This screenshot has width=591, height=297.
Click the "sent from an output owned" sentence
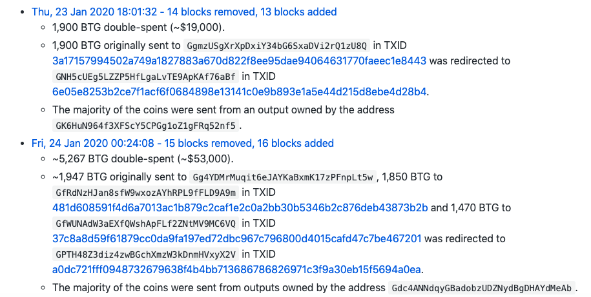(x=223, y=110)
